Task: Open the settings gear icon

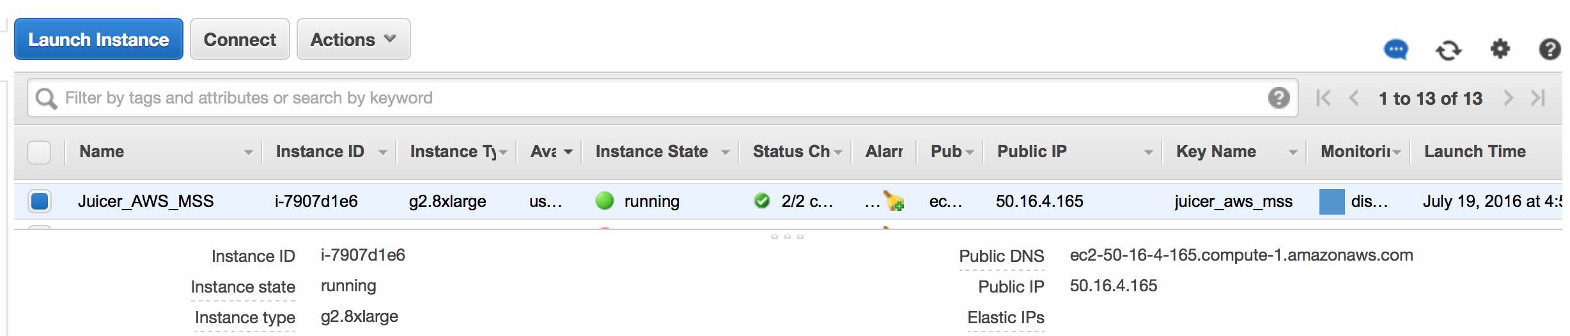Action: [x=1500, y=49]
